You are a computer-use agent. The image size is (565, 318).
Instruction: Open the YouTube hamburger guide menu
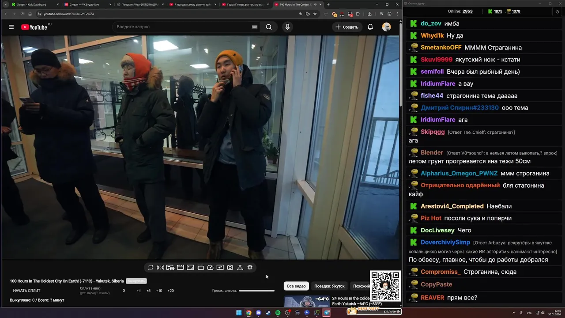pyautogui.click(x=11, y=27)
